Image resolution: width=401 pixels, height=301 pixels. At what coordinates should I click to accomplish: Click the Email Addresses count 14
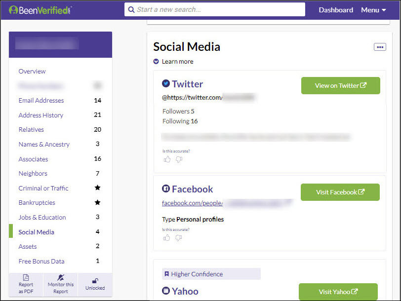pos(97,101)
